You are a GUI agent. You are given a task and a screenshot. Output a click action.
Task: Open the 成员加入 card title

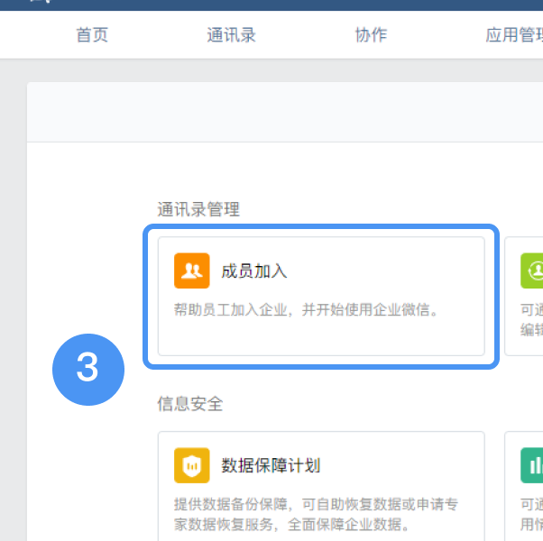click(x=254, y=271)
